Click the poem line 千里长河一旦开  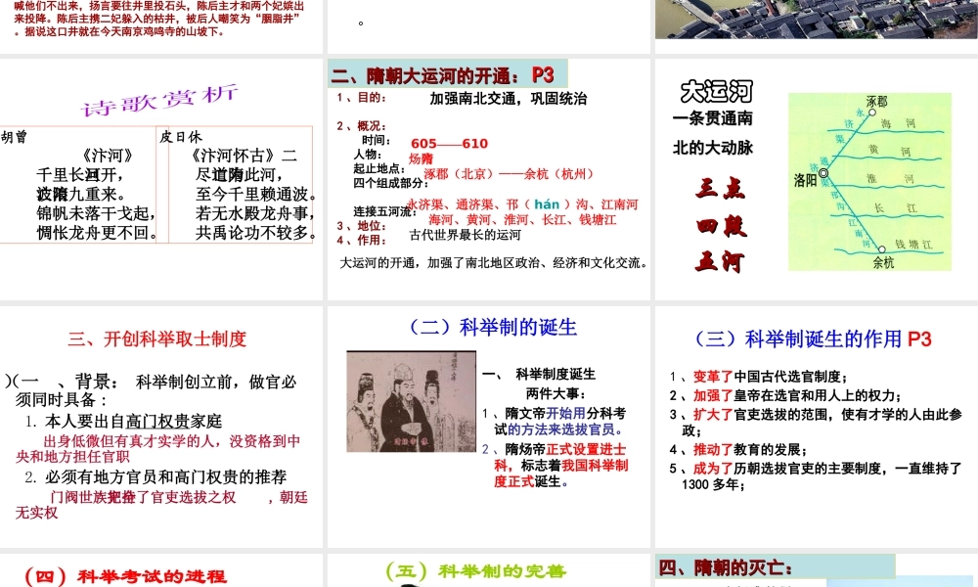tap(80, 175)
